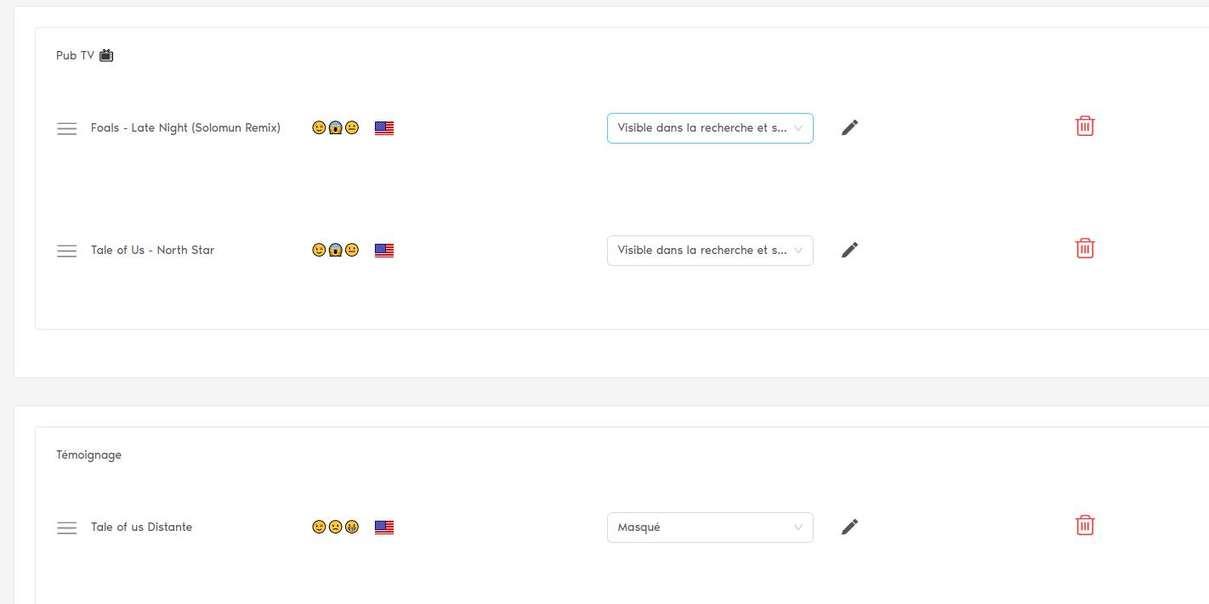Click pencil icon for Tale of us Distante
Viewport: 1209px width, 604px height.
(849, 527)
